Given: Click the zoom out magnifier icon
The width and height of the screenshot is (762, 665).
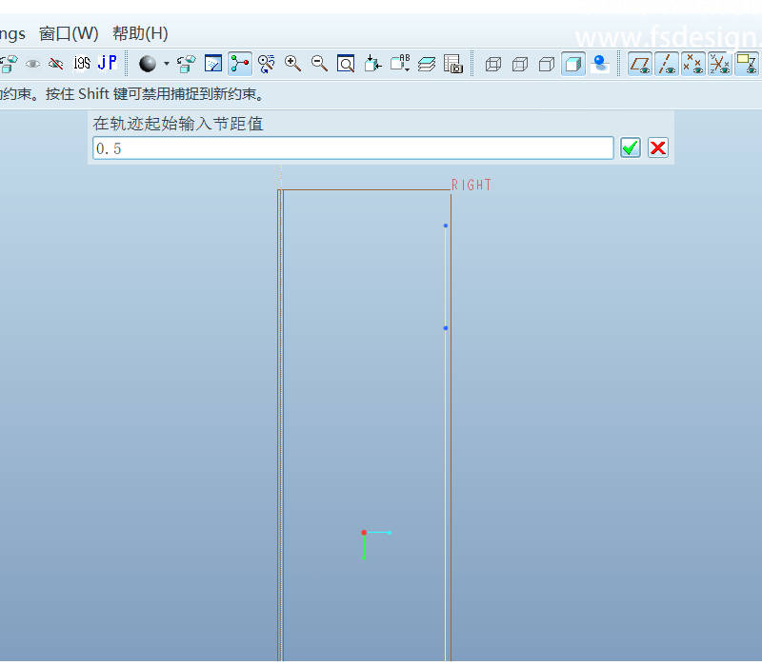Looking at the screenshot, I should pos(320,64).
